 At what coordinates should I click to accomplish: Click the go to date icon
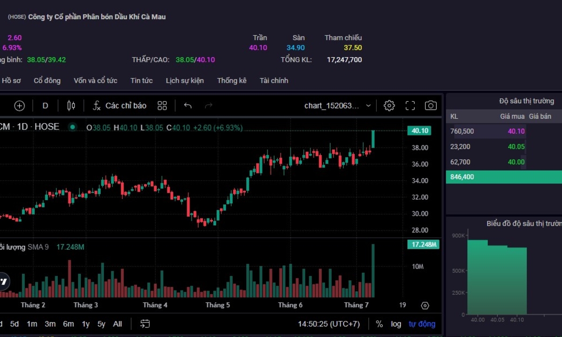[x=145, y=324]
